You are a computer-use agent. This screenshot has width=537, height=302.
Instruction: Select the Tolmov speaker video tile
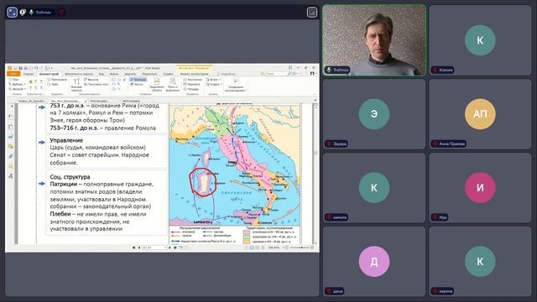[x=374, y=40]
